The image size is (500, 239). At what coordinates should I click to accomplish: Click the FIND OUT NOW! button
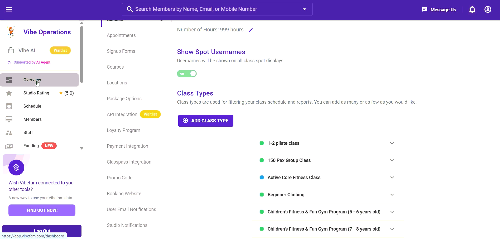coord(42,210)
